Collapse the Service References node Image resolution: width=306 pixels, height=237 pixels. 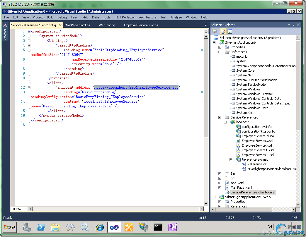(x=220, y=117)
